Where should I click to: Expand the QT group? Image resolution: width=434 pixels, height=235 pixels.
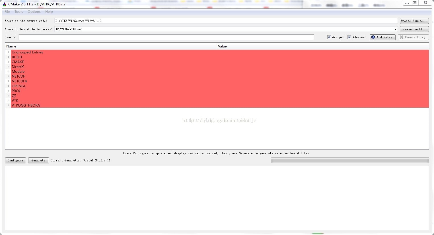[8, 96]
